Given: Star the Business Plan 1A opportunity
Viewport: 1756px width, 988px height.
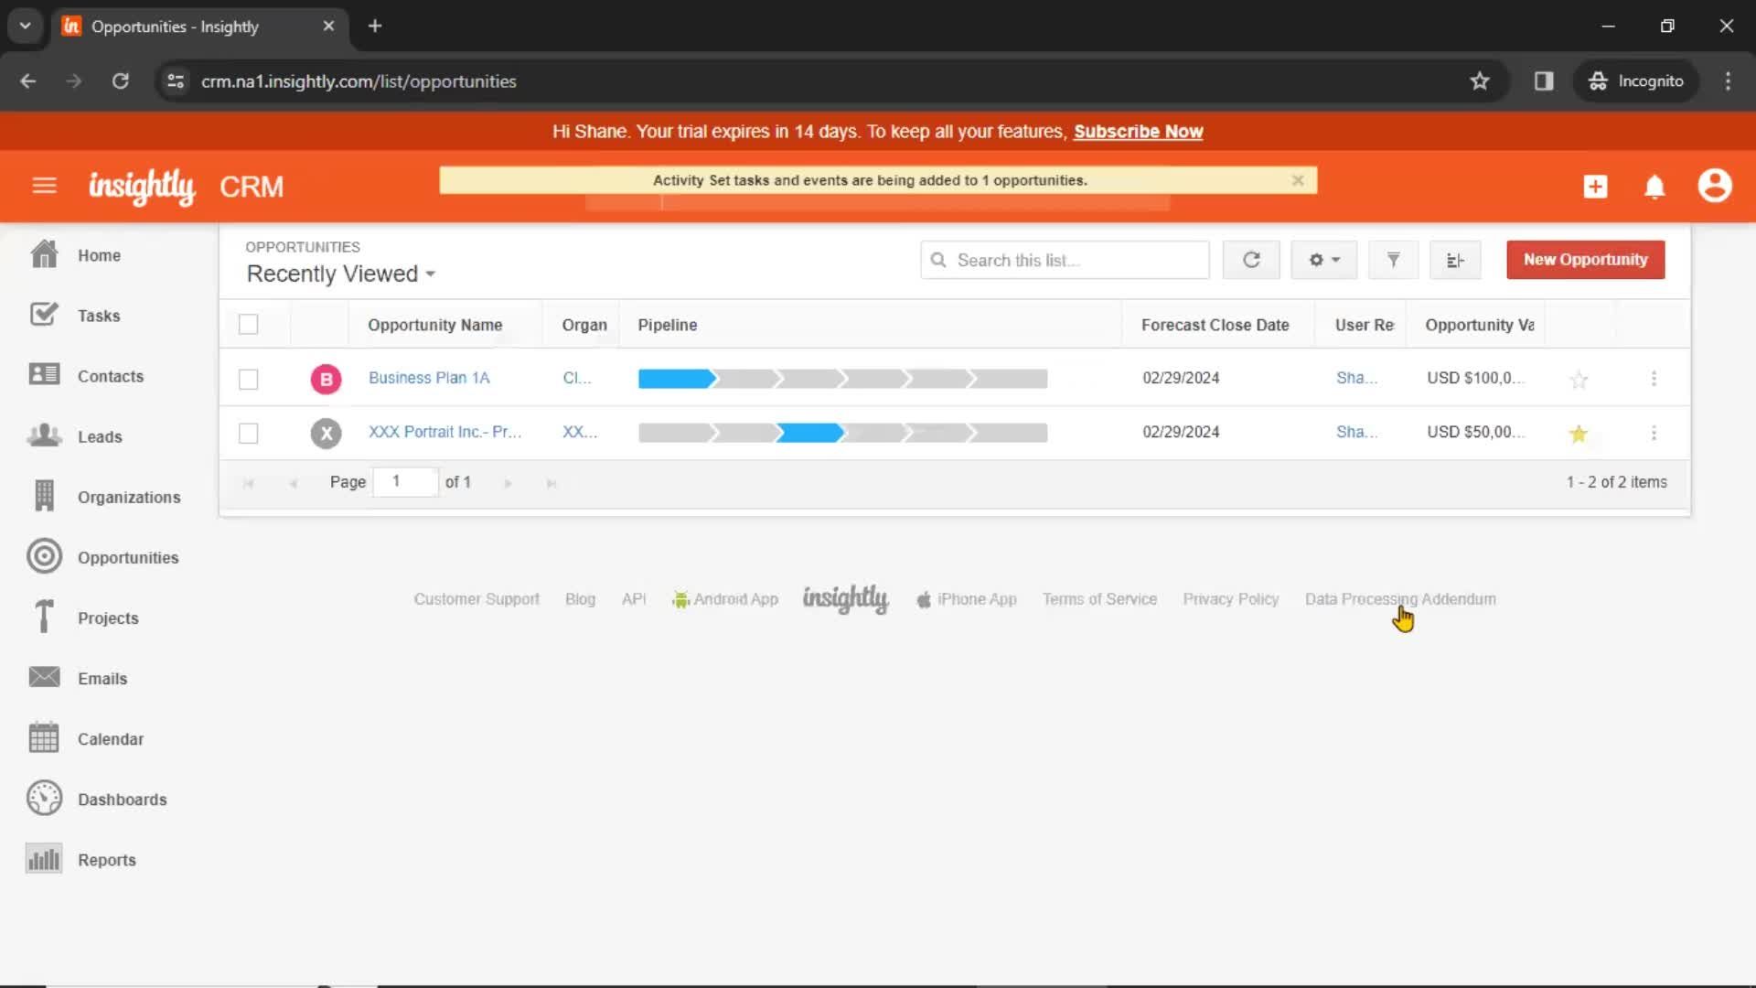Looking at the screenshot, I should [x=1579, y=380].
